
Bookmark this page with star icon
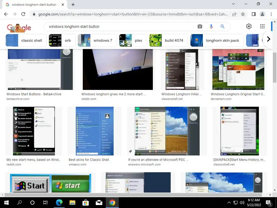[243, 14]
